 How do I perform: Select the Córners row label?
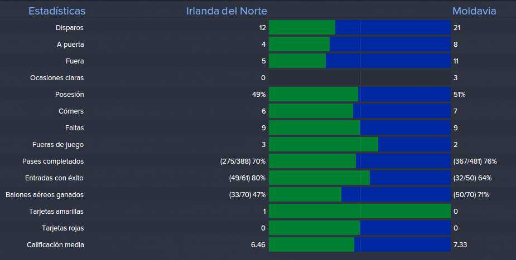coord(71,111)
